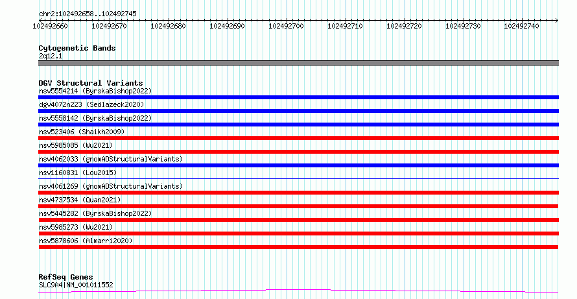Image resolution: width=577 pixels, height=299 pixels.
Task: Open variant nsv4062033 (gnomADStructuralVariants) label
Action: click(x=111, y=159)
